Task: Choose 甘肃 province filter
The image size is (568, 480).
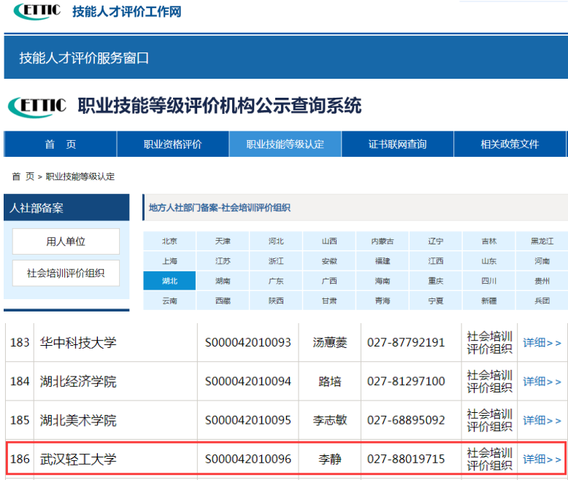Action: coord(329,301)
